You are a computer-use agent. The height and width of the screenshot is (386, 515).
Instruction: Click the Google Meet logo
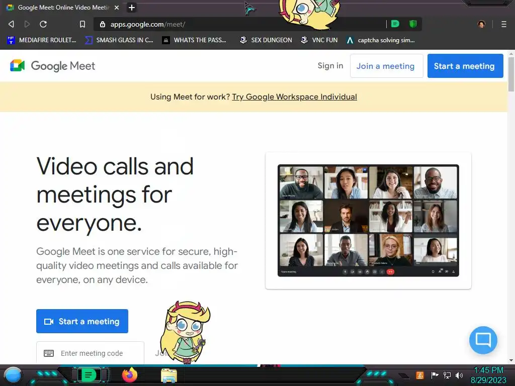pyautogui.click(x=52, y=66)
